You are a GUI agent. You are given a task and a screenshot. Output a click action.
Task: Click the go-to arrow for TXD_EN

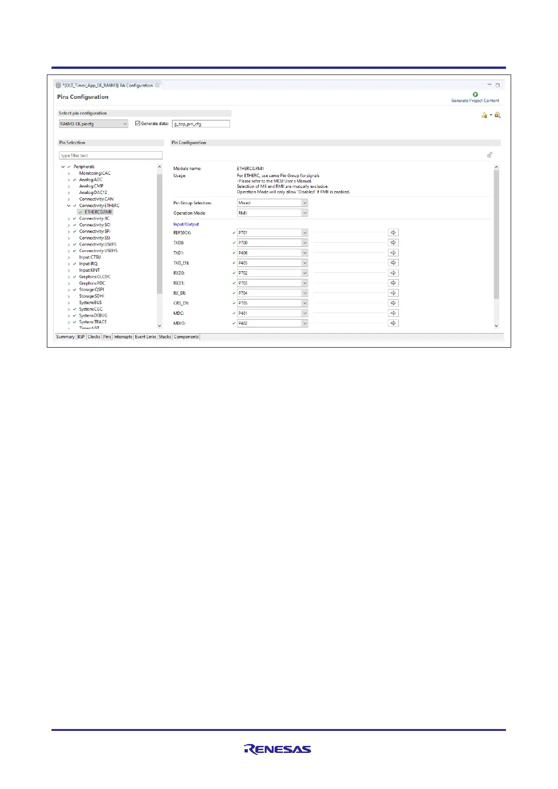[393, 263]
